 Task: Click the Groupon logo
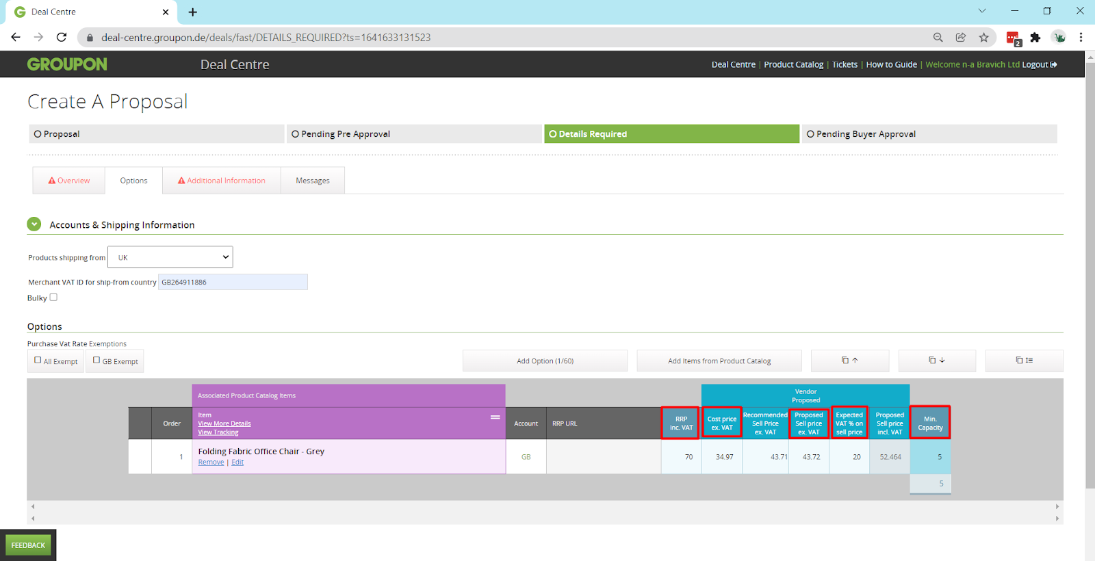coord(67,64)
